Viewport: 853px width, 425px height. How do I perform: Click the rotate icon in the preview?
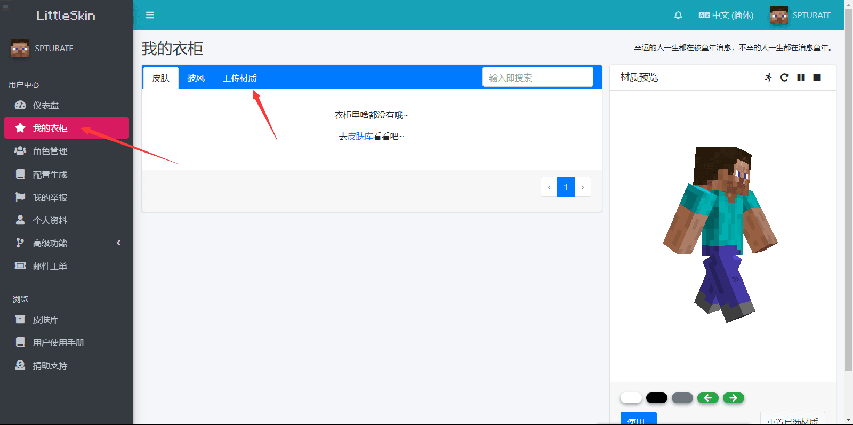(784, 77)
